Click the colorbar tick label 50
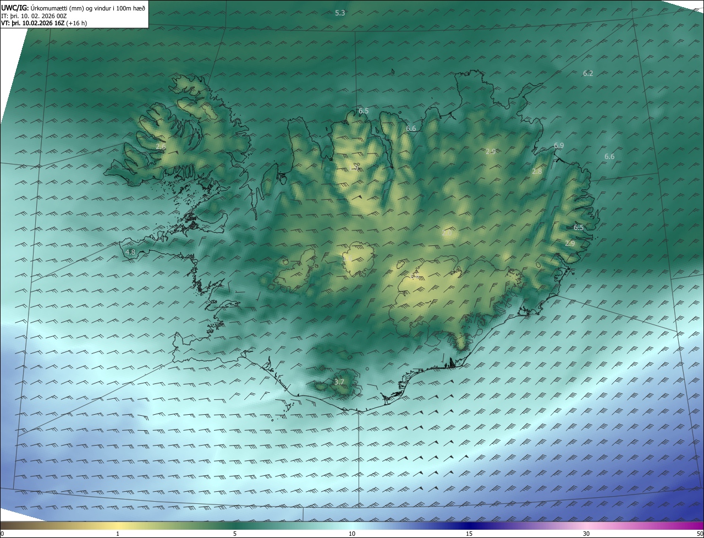The height and width of the screenshot is (538, 704). [x=700, y=534]
